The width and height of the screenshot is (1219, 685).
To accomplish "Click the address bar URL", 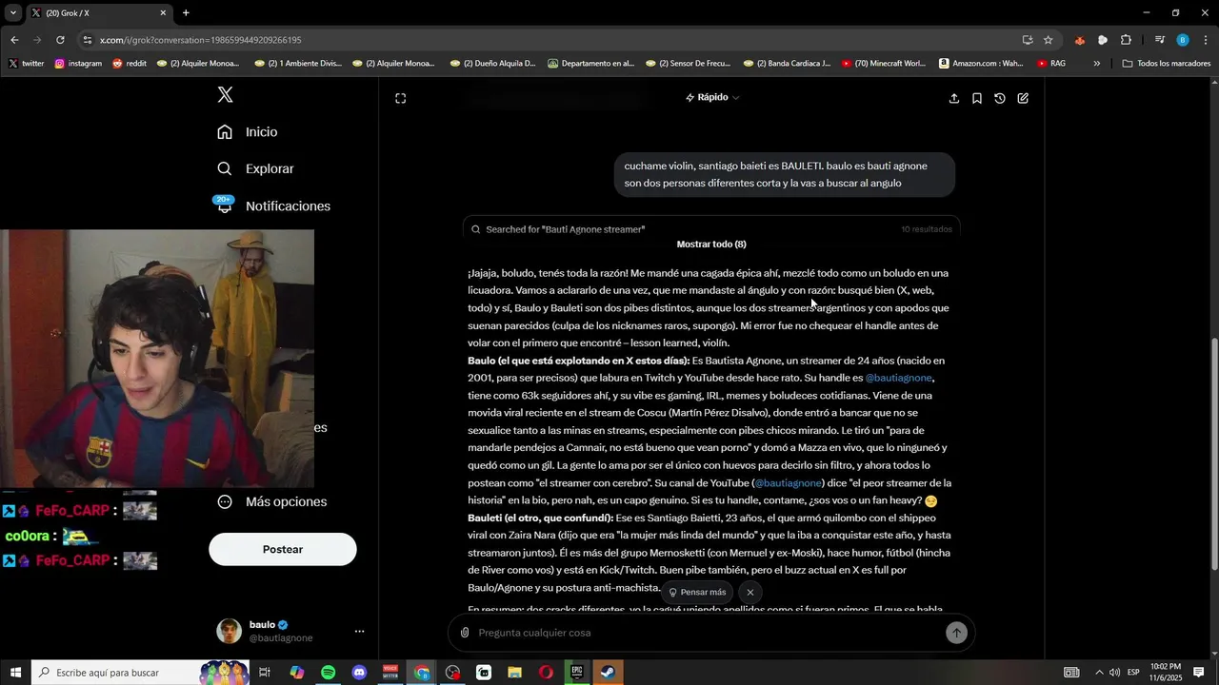I will coord(201,40).
